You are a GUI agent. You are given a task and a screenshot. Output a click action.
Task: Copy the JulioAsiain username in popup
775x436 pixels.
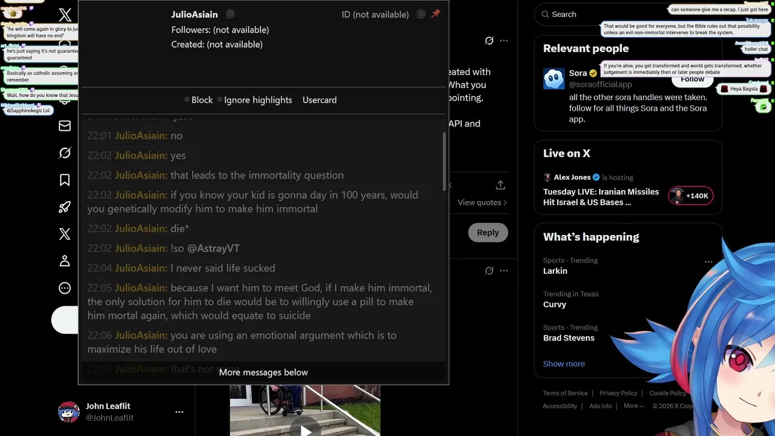(x=230, y=14)
